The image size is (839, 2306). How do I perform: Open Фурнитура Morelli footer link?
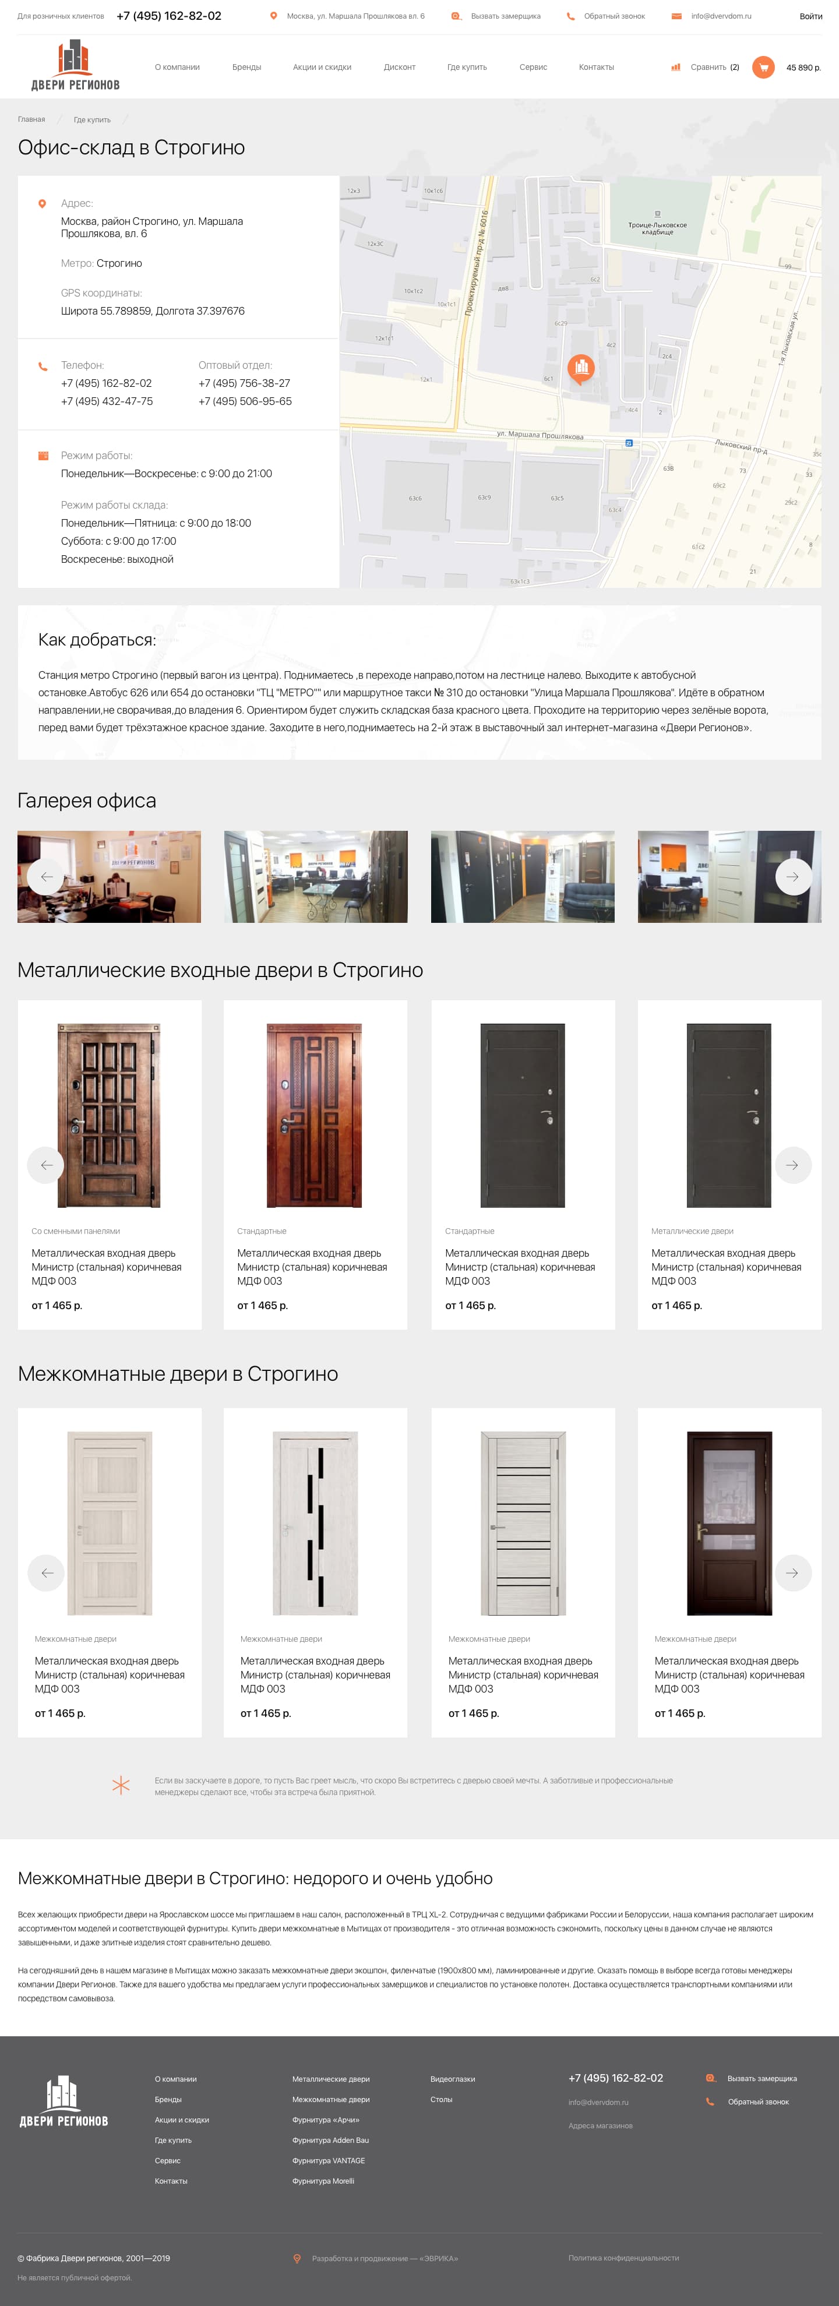(x=323, y=2181)
